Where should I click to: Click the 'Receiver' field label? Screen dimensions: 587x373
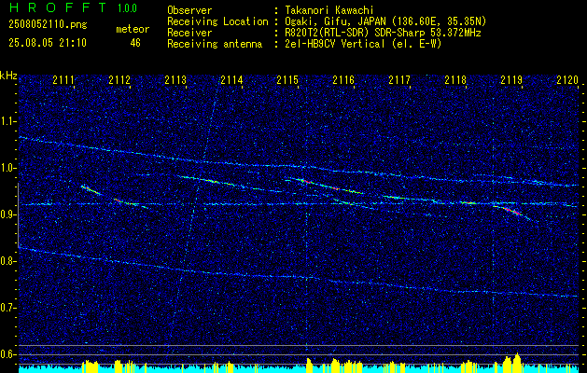point(189,33)
